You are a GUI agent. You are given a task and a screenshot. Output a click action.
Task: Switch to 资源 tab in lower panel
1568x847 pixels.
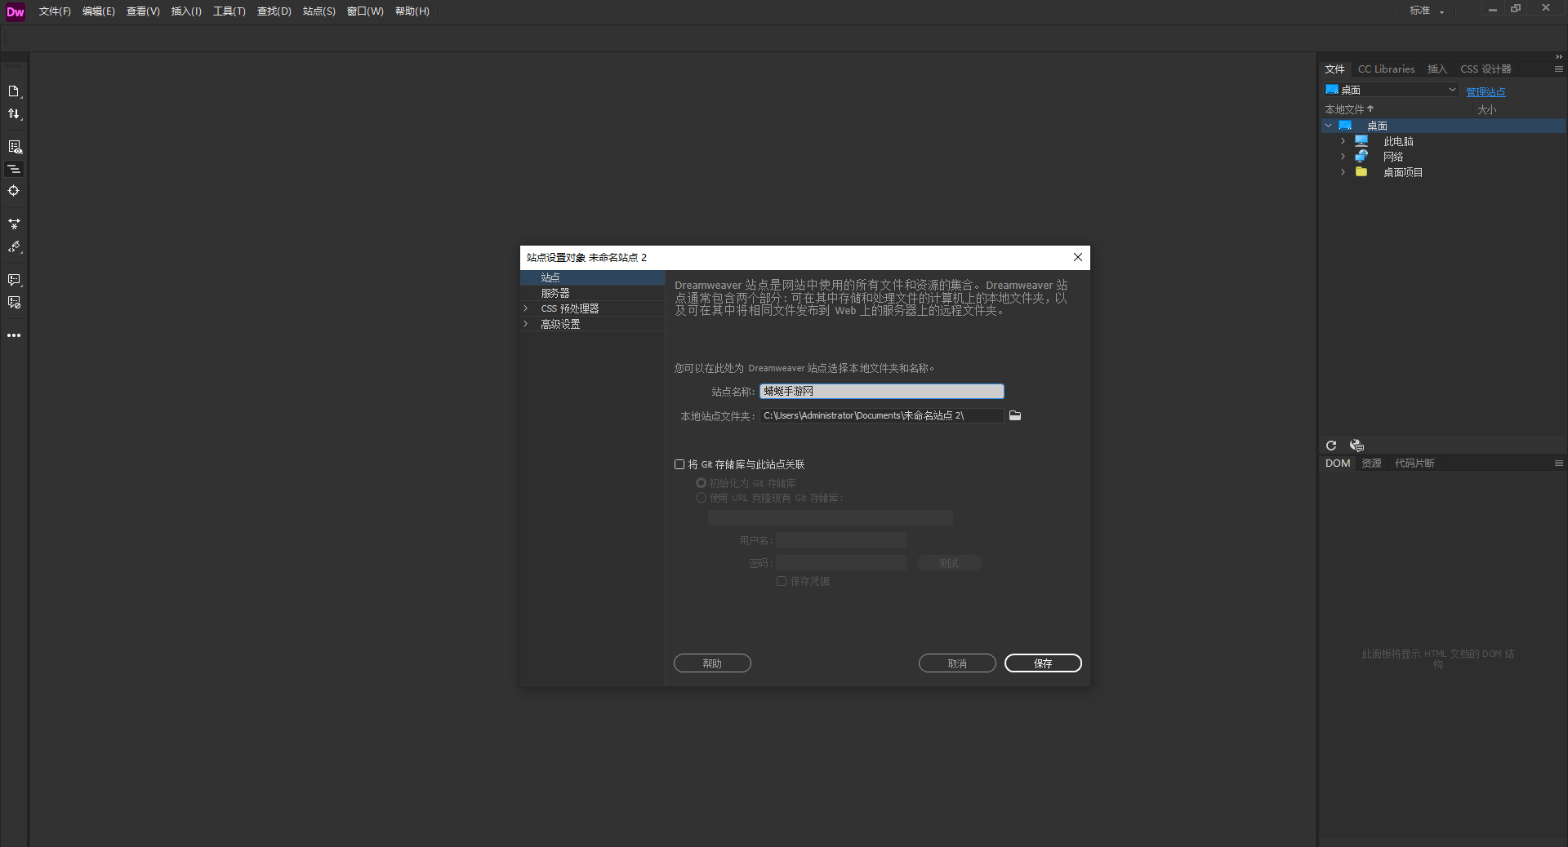click(1372, 463)
